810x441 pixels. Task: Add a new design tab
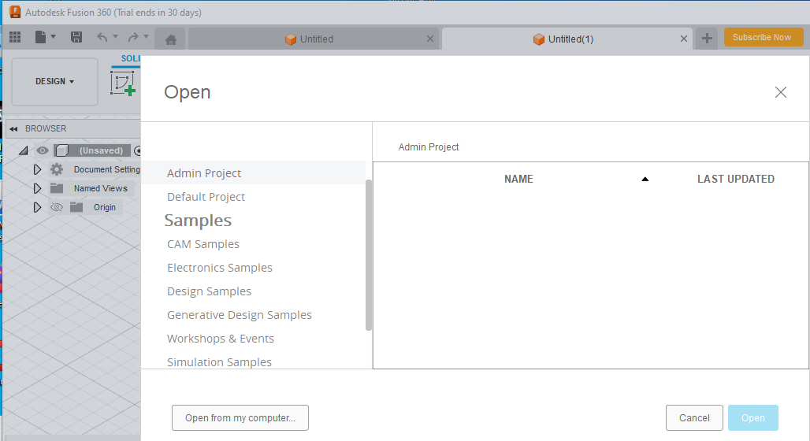(707, 39)
